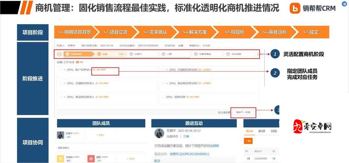The image size is (349, 163).
Task: Select the 交首付 stage
Action: coord(143,54)
